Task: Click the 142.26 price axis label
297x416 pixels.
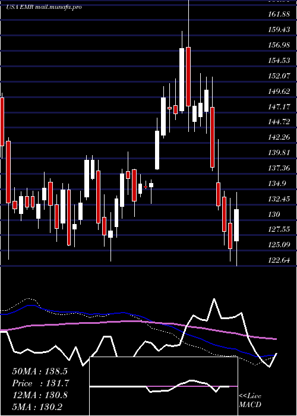Action: 279,137
